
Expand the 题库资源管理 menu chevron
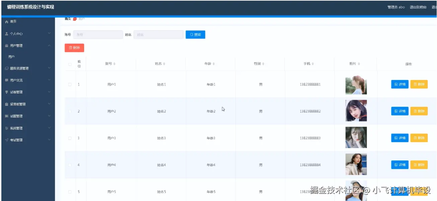point(49,68)
